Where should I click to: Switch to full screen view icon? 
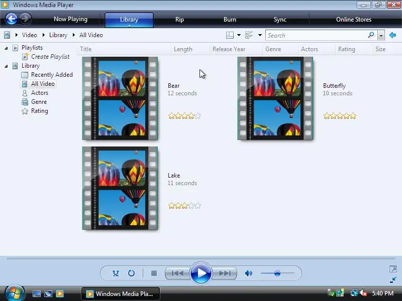pyautogui.click(x=393, y=269)
